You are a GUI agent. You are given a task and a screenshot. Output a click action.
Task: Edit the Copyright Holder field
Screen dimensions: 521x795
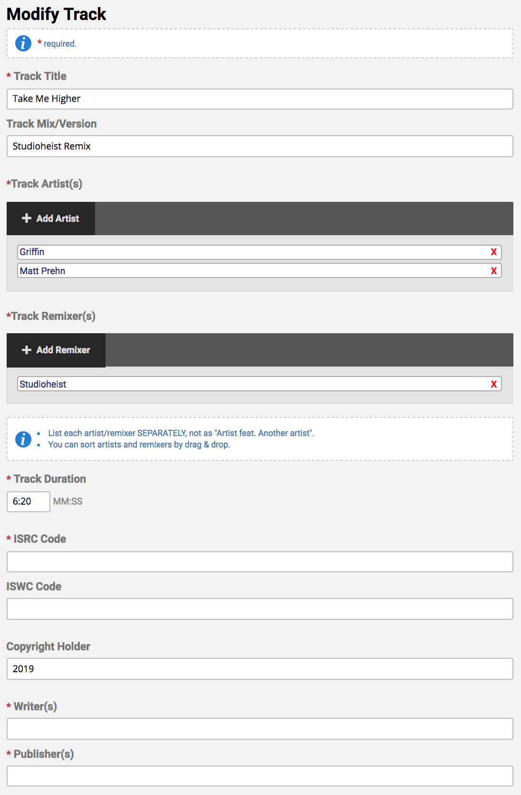click(x=260, y=669)
